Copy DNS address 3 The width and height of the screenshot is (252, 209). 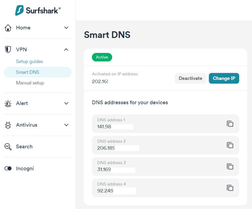tap(230, 167)
